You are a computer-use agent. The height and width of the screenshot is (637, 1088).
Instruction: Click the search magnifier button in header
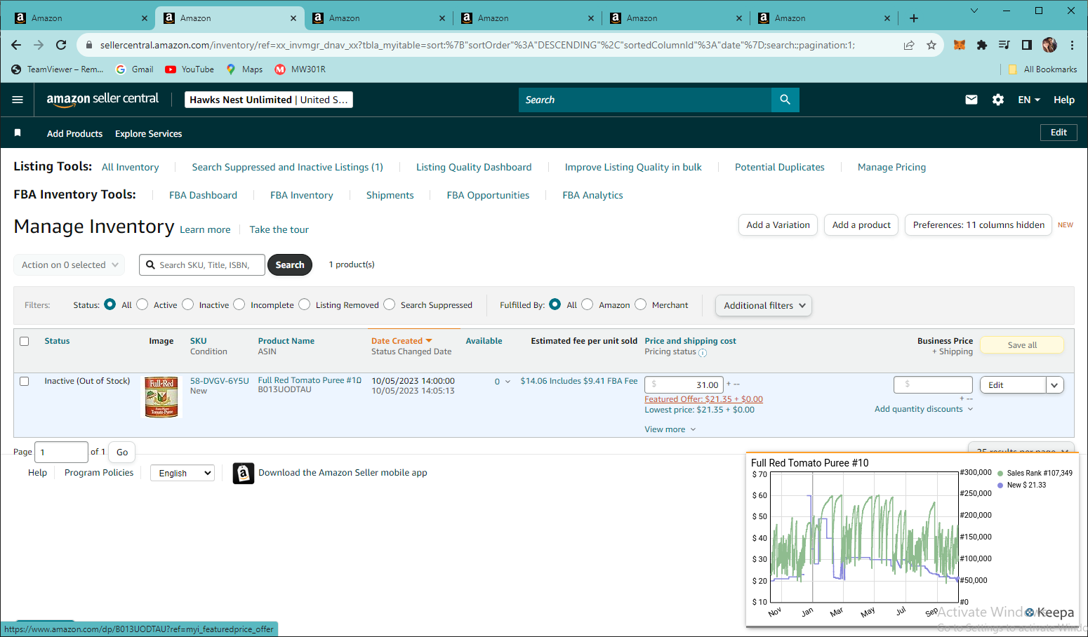click(785, 100)
